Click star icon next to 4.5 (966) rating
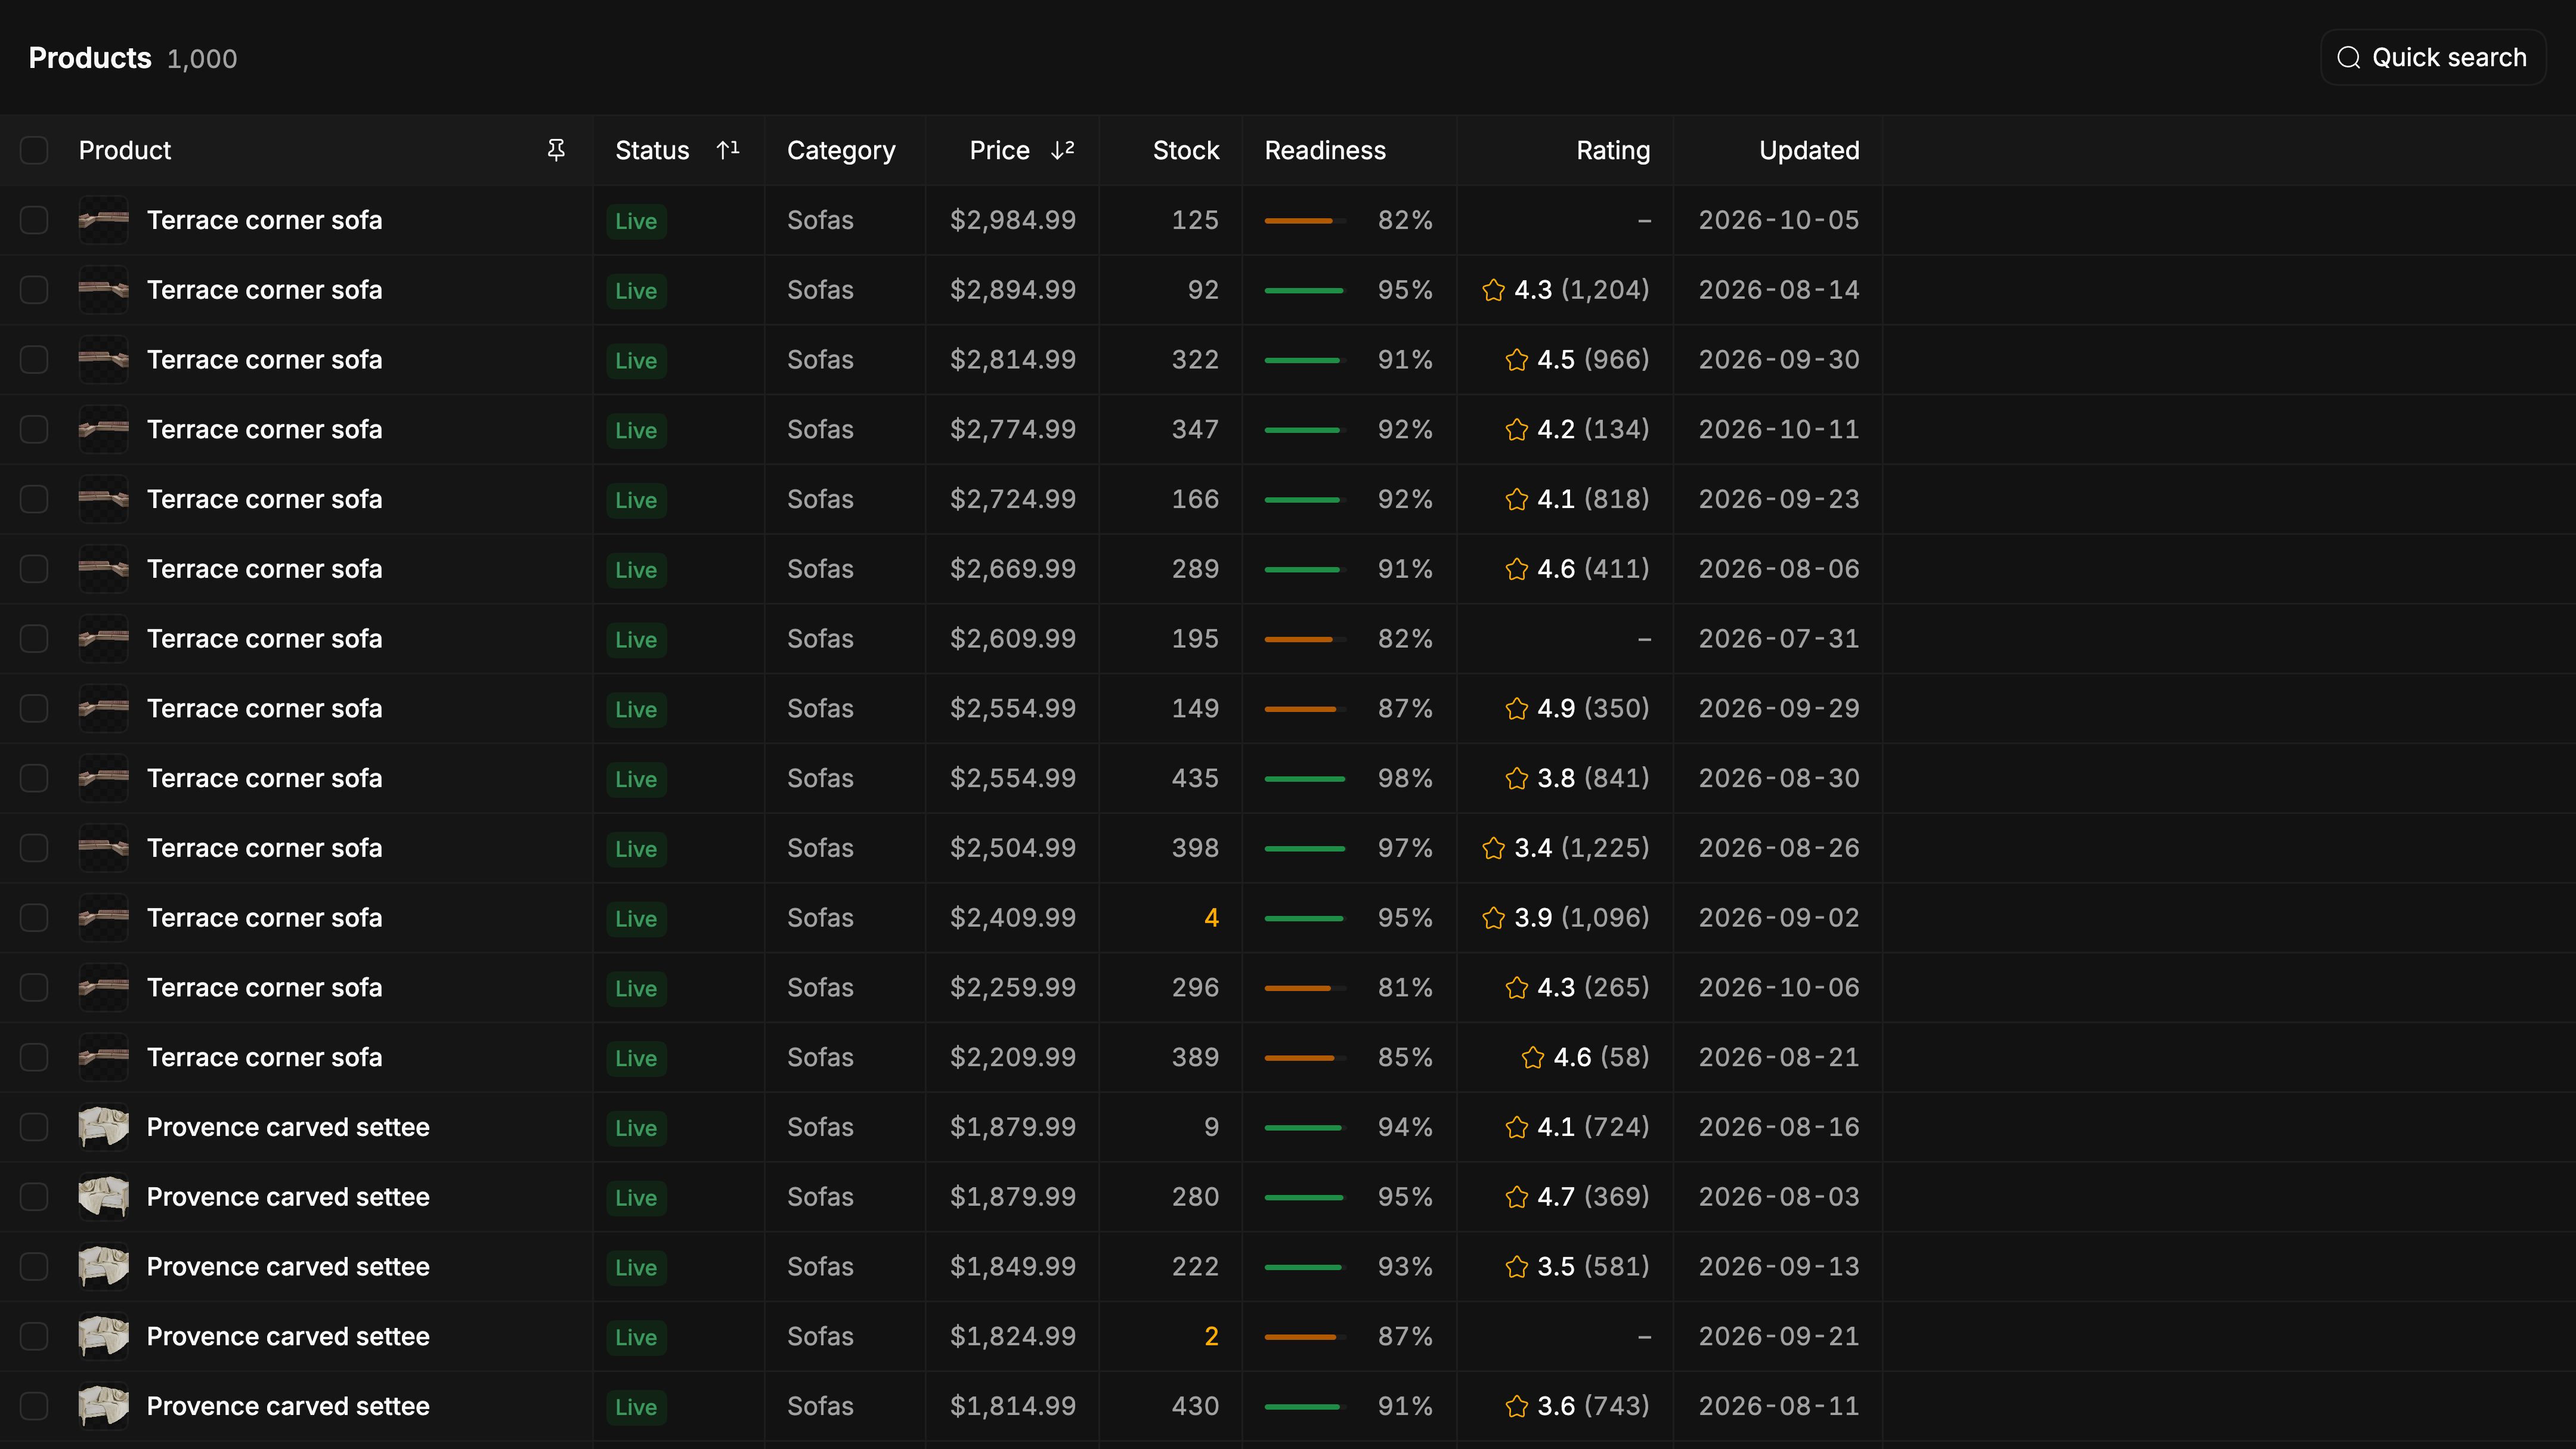 [1516, 360]
